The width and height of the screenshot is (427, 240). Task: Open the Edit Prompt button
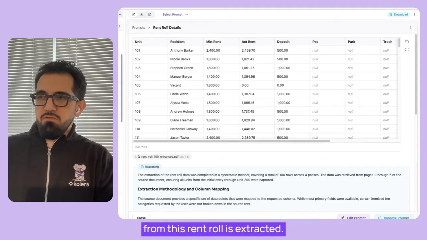click(353, 218)
